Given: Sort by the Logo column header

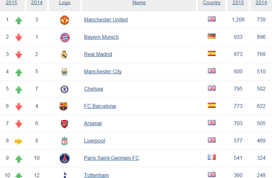Looking at the screenshot, I should [64, 2].
